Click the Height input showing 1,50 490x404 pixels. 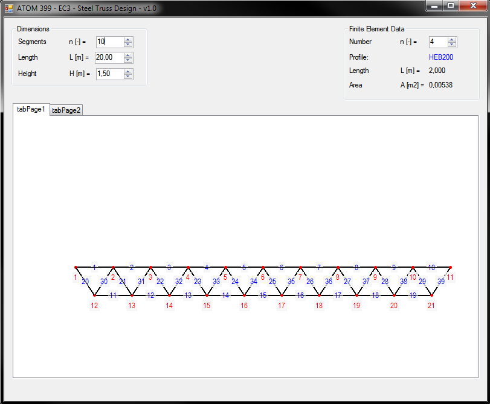110,74
